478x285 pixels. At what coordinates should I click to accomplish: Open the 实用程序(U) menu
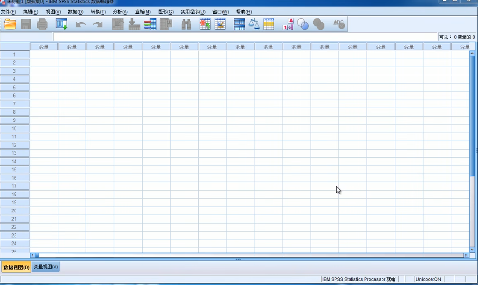point(193,12)
